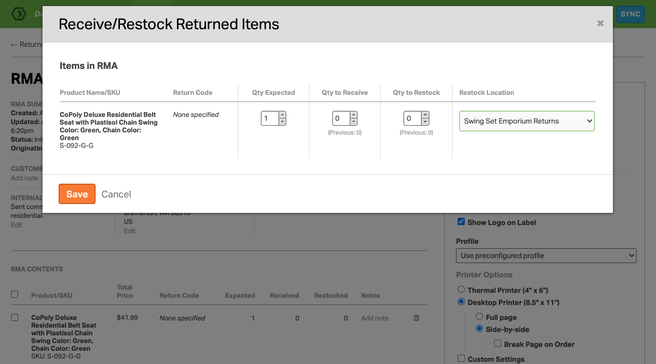Increase Qty to Receive with the up arrow
Viewport: 656px width, 364px height.
coord(354,115)
